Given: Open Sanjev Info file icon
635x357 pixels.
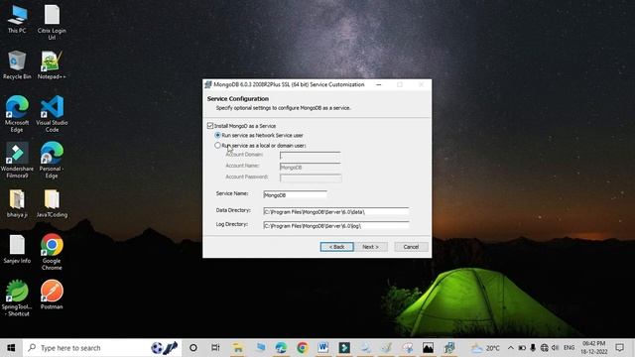Looking at the screenshot, I should (17, 249).
